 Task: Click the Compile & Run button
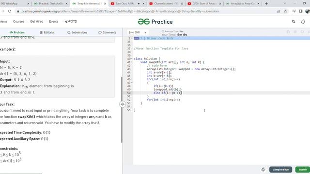pyautogui.click(x=280, y=170)
